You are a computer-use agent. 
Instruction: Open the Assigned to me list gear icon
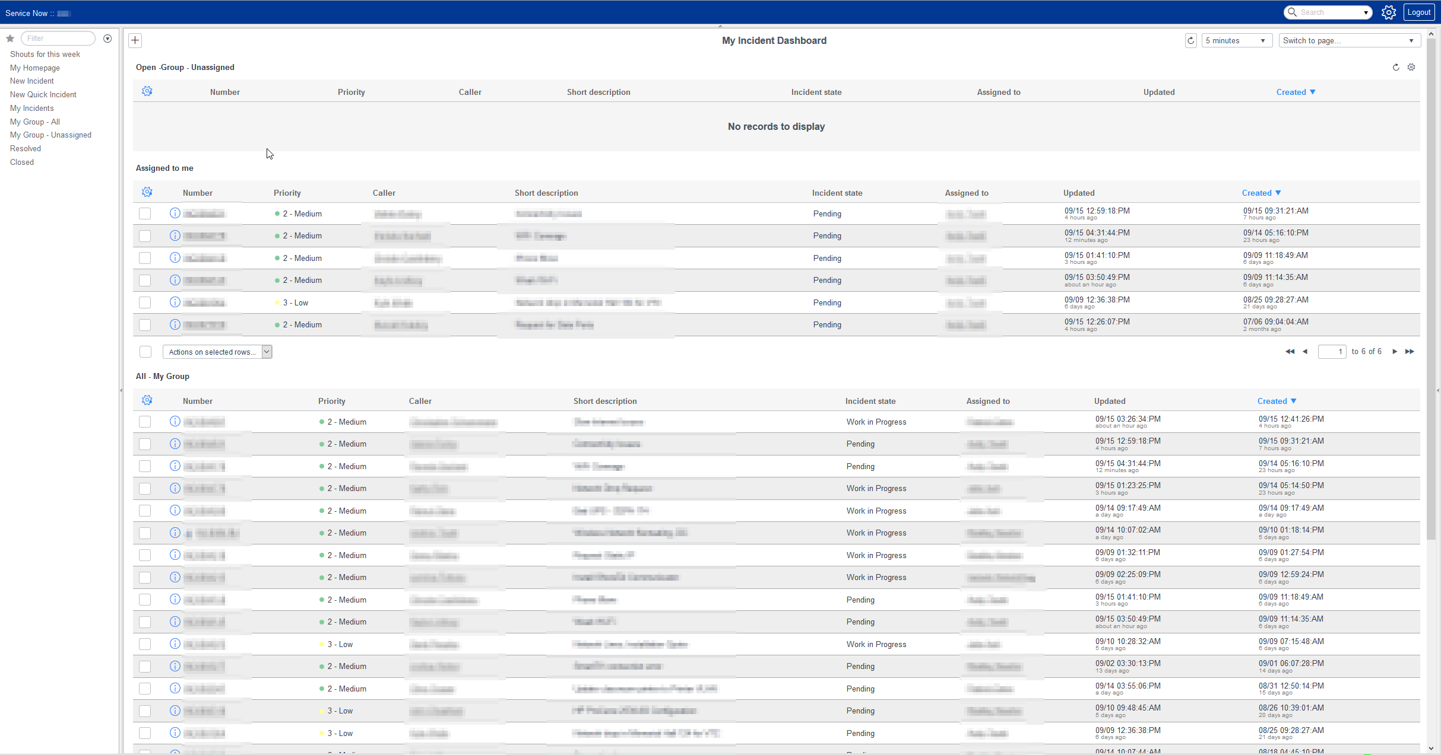(147, 192)
